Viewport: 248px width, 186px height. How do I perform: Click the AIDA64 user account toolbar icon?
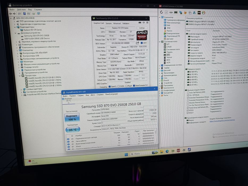click(195, 13)
